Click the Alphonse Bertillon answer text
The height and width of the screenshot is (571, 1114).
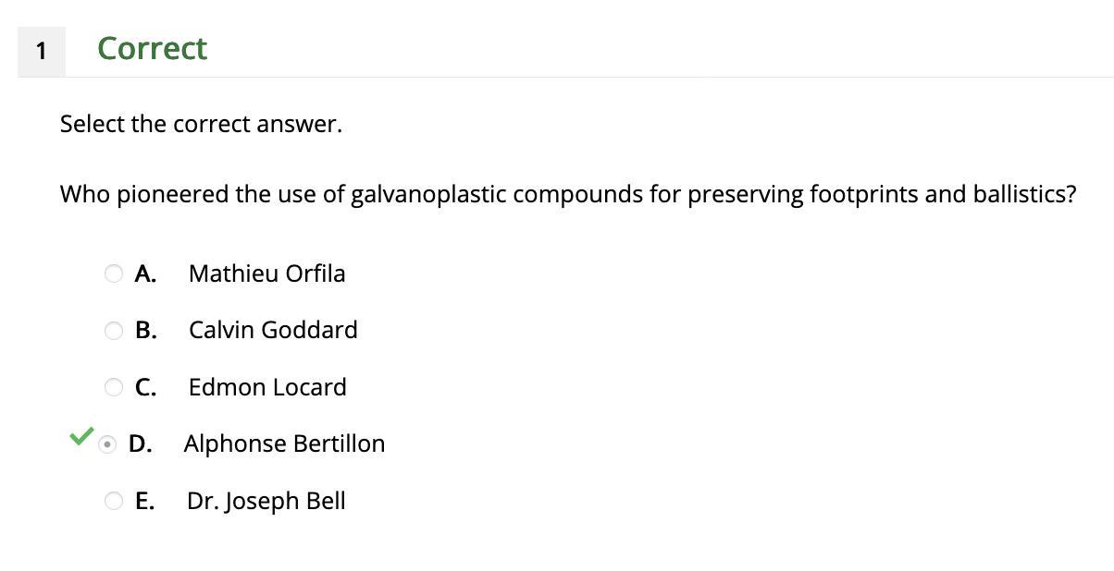click(x=284, y=443)
